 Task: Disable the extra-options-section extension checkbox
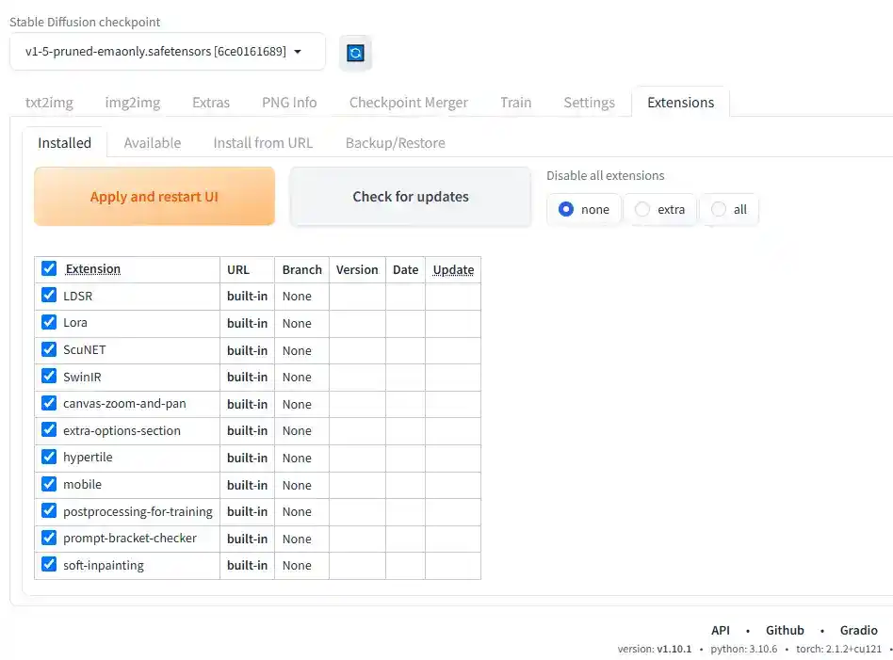[49, 429]
